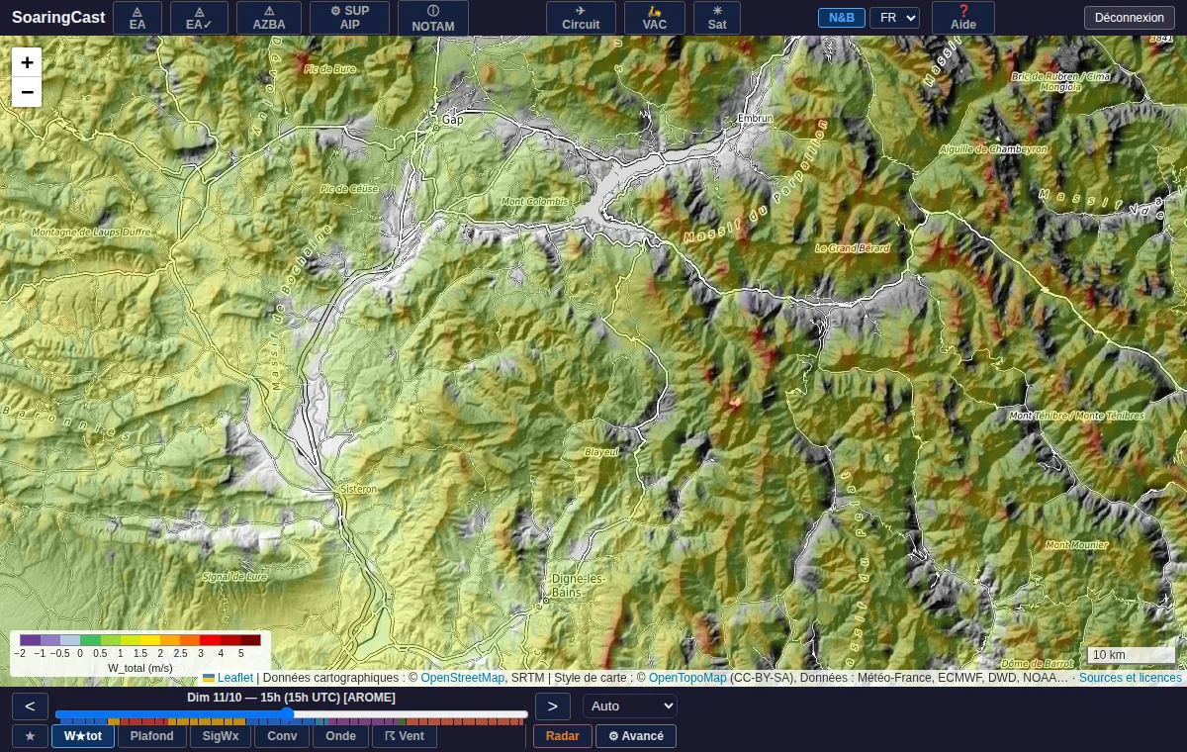Expand the Avancé advanced settings
The width and height of the screenshot is (1187, 752).
(636, 736)
